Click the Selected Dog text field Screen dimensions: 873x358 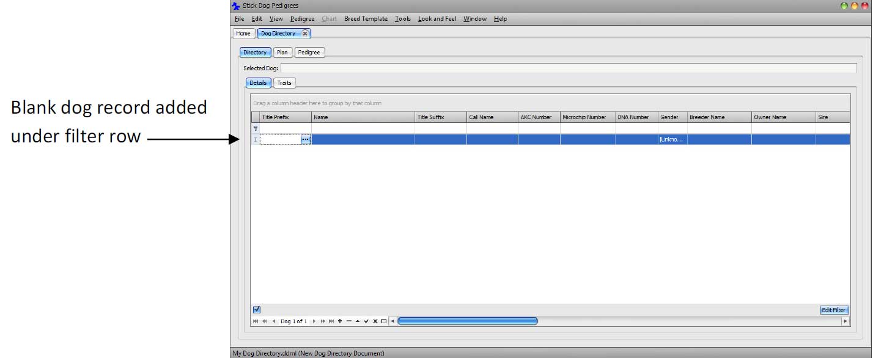pos(568,68)
